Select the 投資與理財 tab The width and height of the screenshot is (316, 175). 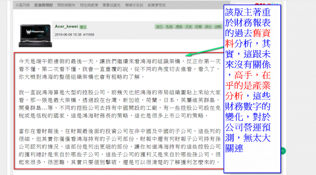tap(43, 5)
